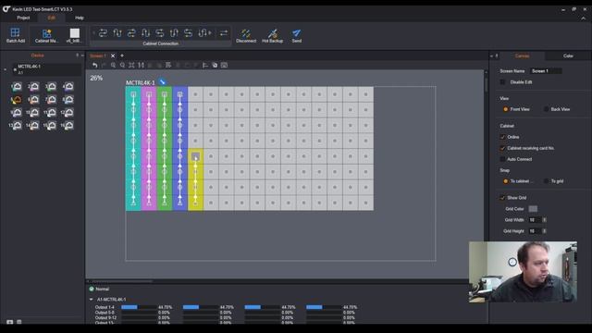Image resolution: width=592 pixels, height=333 pixels.
Task: Open the Grid Color swatch
Action: [x=533, y=209]
